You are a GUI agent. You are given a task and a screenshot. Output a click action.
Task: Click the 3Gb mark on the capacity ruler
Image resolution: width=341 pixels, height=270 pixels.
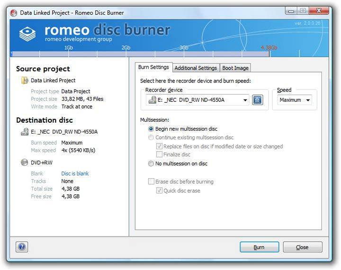coord(184,48)
